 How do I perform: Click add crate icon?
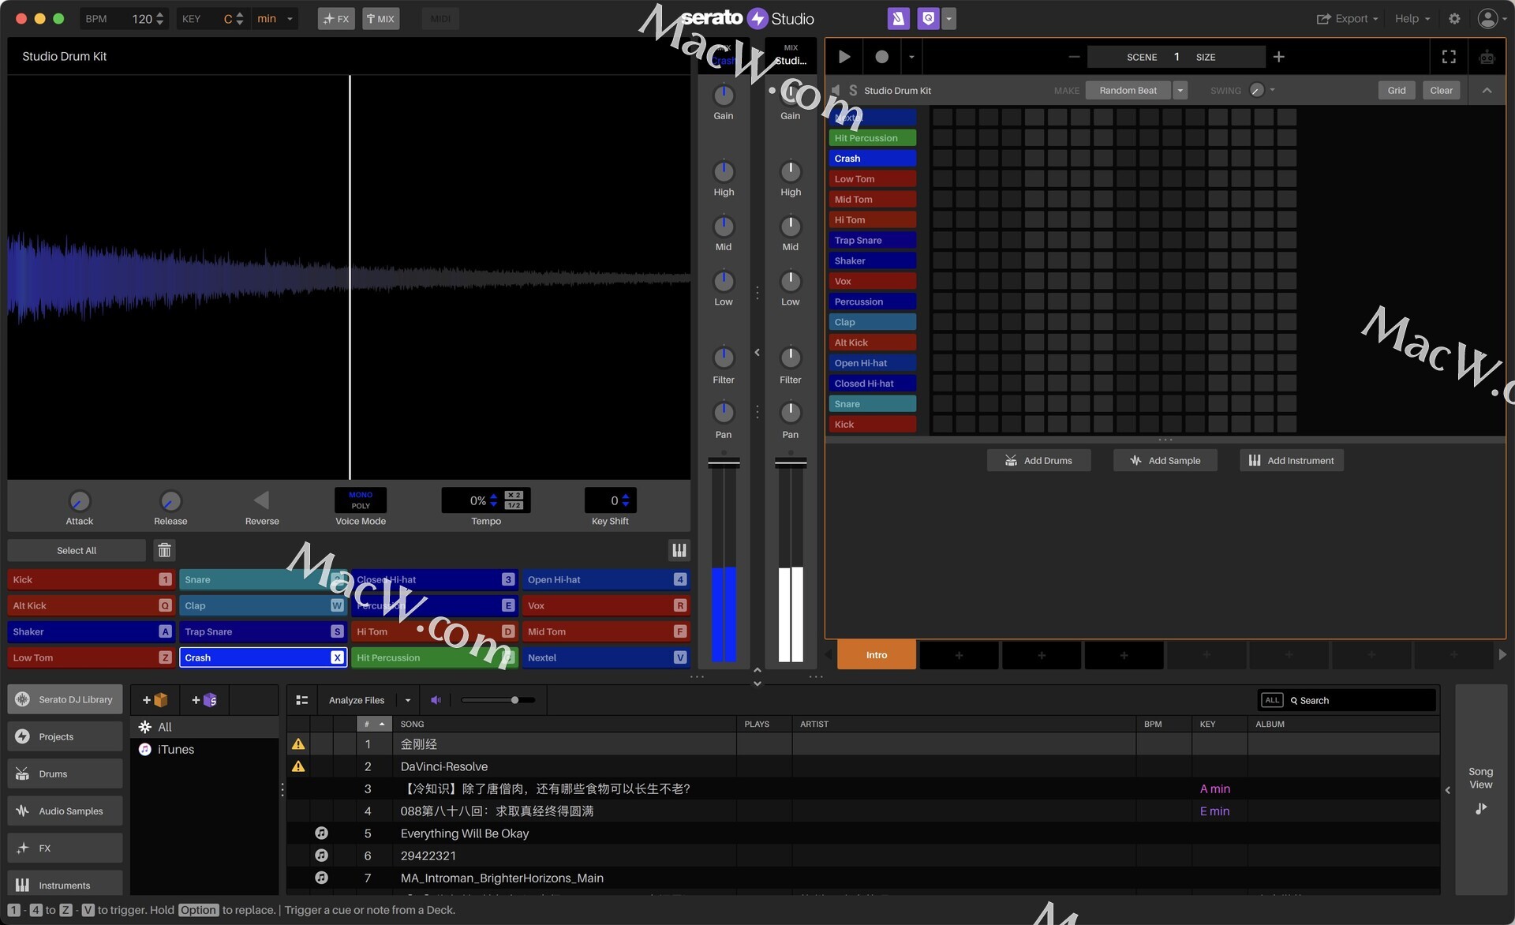[155, 700]
